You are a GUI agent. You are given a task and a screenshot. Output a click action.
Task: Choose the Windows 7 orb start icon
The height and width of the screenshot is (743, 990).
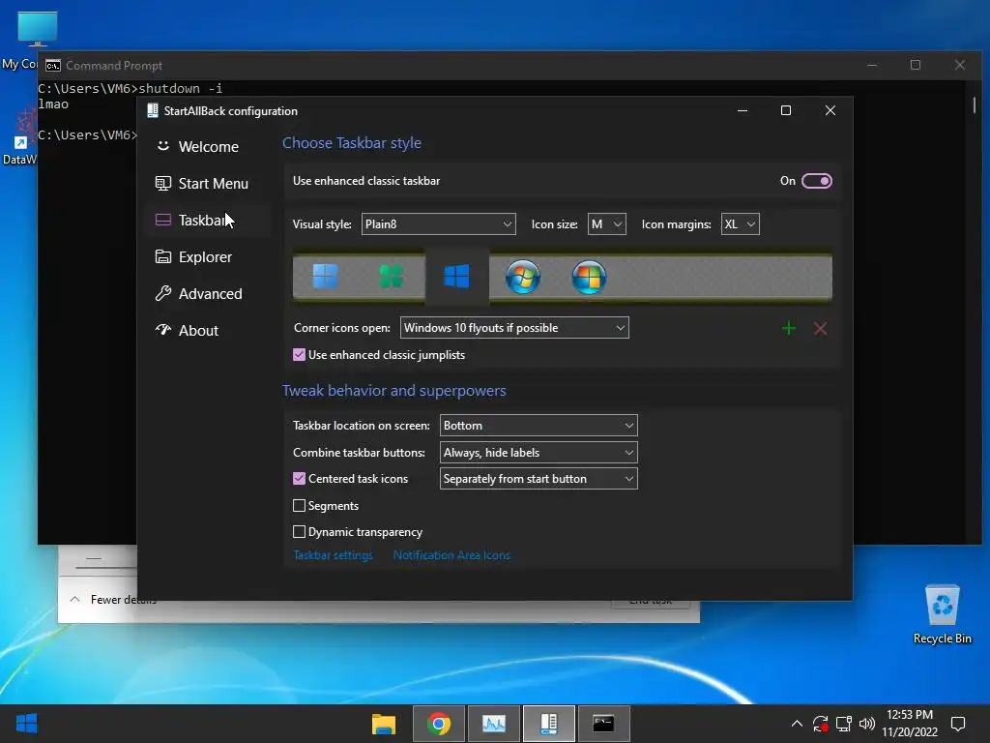(x=523, y=276)
